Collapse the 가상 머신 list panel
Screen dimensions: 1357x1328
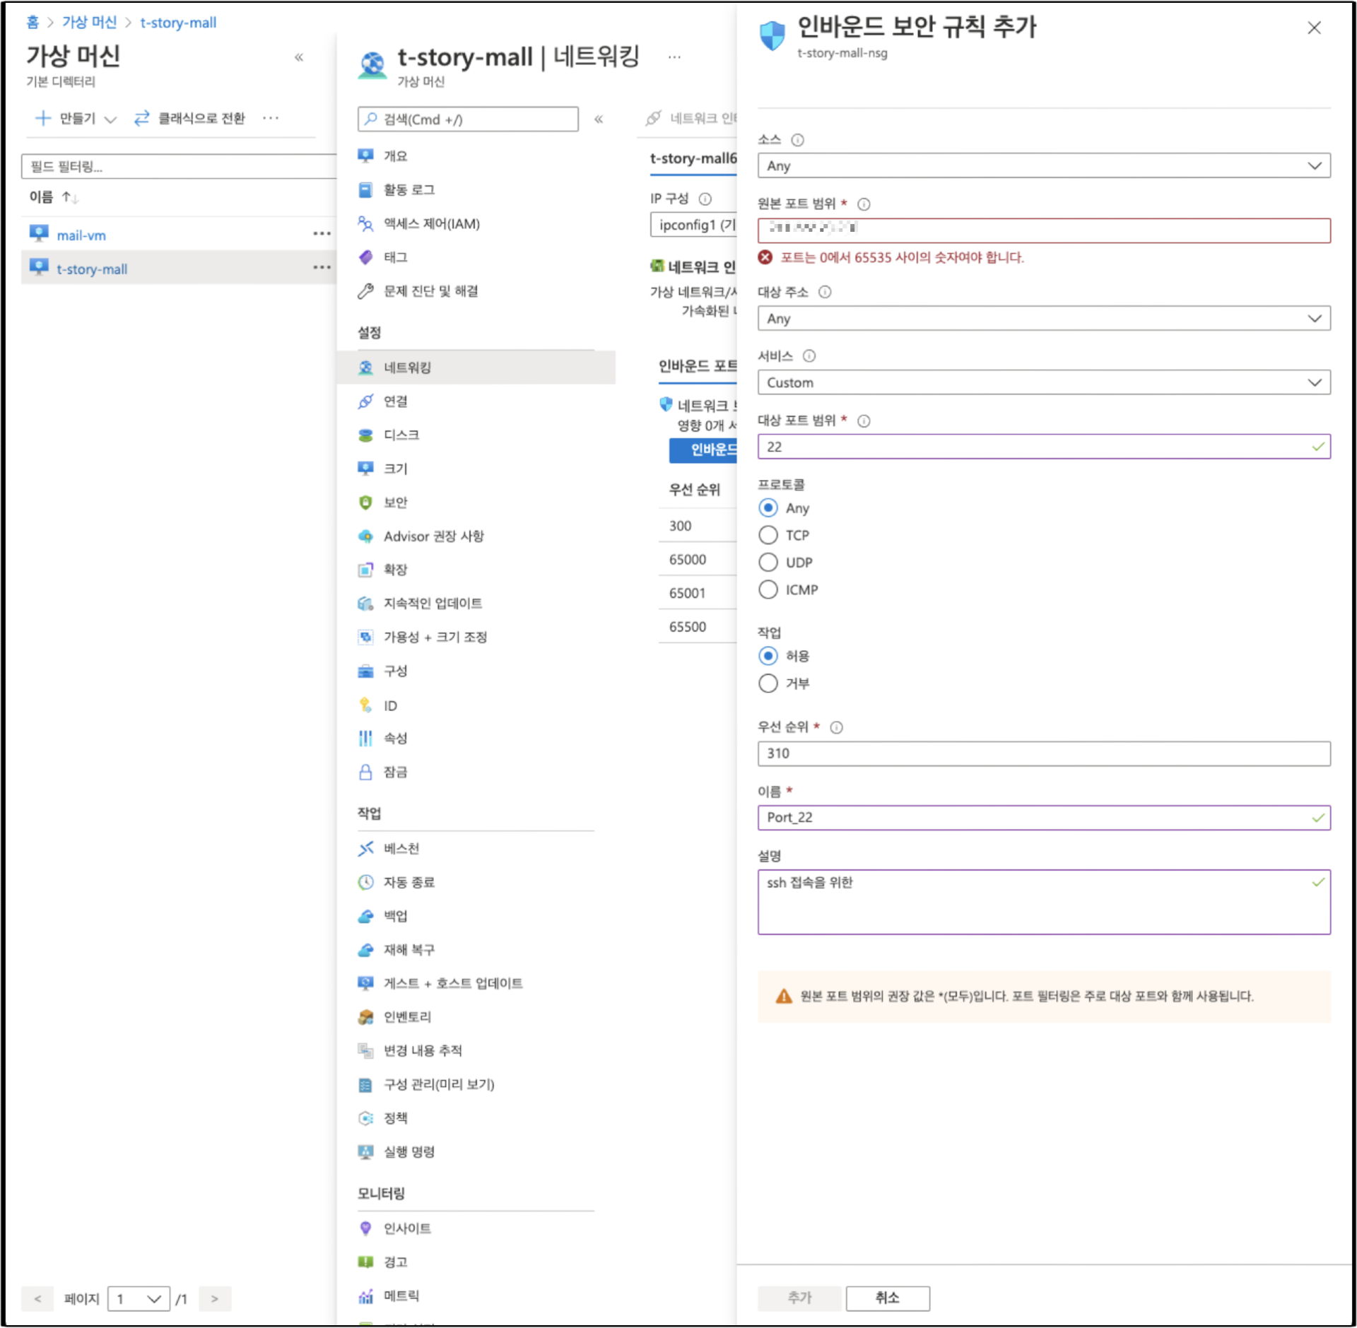(299, 57)
